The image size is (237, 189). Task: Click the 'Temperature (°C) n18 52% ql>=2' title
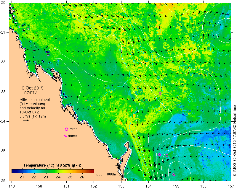tap(52, 165)
